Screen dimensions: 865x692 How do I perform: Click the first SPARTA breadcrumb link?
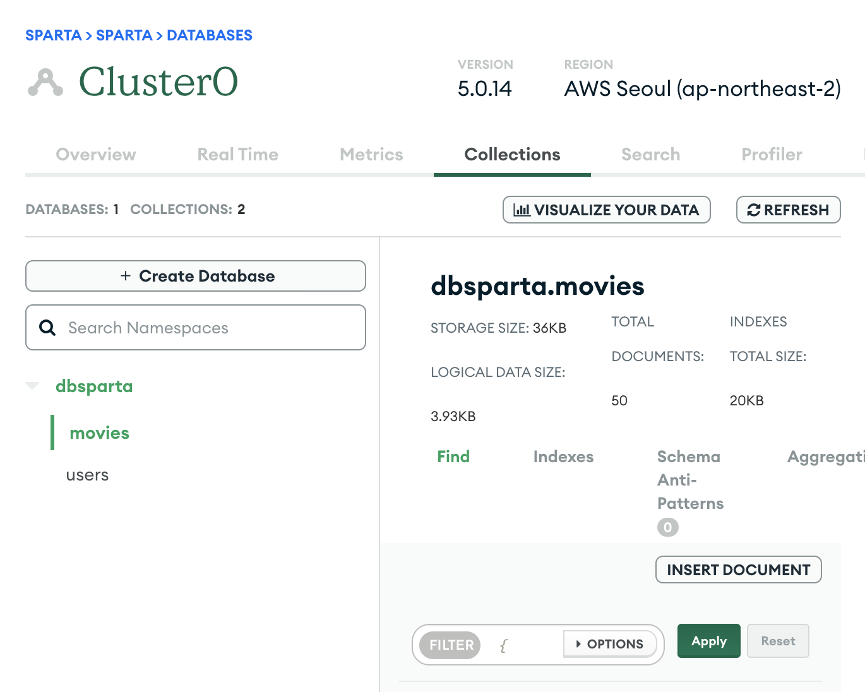[x=54, y=35]
